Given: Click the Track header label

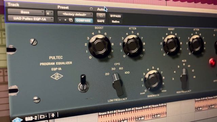Looking at the screenshot, I should coord(13,4).
